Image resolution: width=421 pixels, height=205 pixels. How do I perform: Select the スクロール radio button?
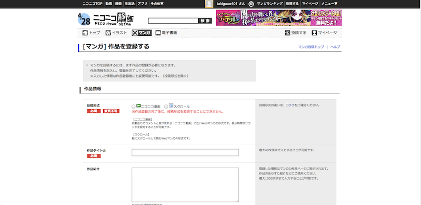coord(166,106)
